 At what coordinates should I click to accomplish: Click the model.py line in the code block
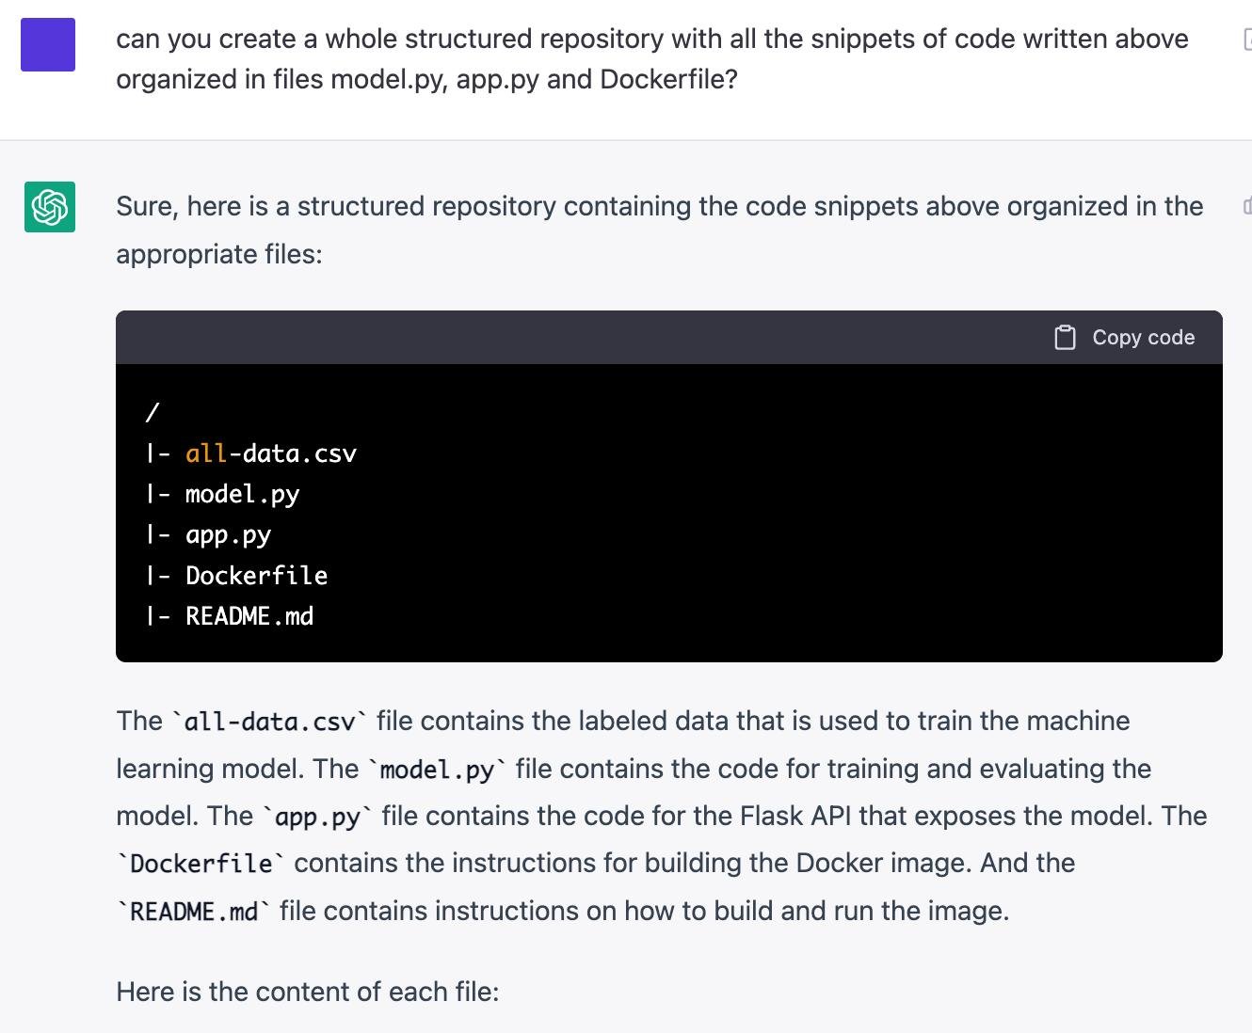click(x=242, y=494)
